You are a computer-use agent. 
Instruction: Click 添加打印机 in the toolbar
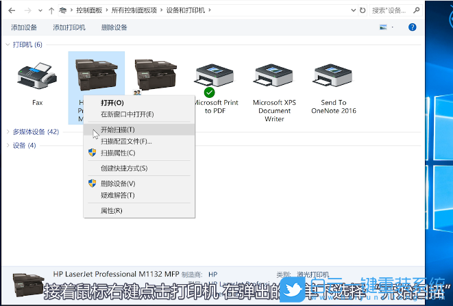coord(69,27)
